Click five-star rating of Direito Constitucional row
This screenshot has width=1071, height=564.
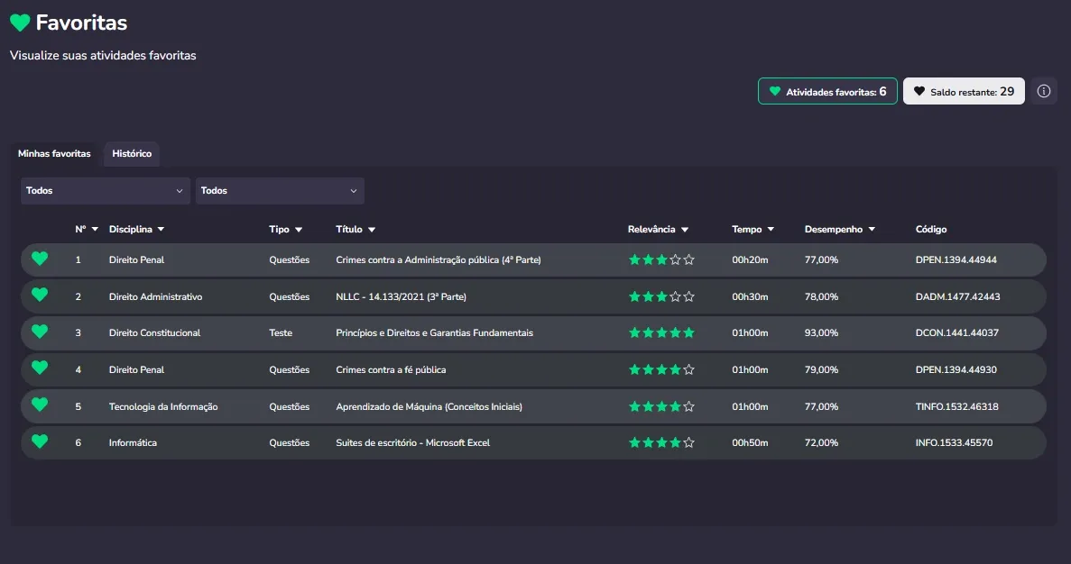pos(661,332)
